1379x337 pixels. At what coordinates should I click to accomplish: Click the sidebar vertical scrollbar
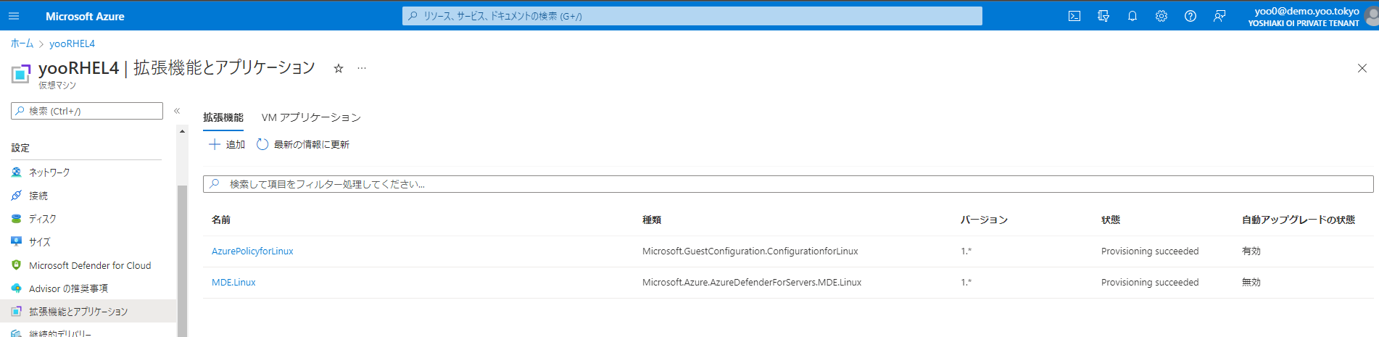pyautogui.click(x=182, y=261)
